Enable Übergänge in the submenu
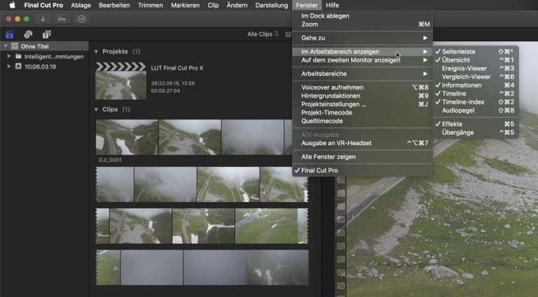The width and height of the screenshot is (538, 297). [x=476, y=132]
